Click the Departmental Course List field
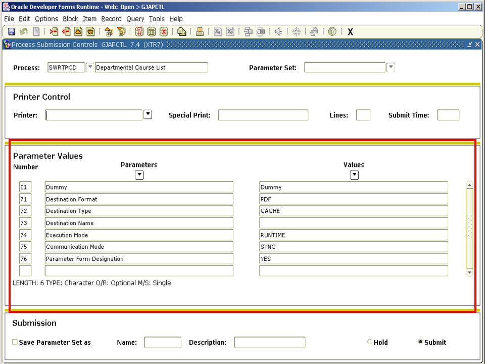Screen dimensions: 485x364 pyautogui.click(x=151, y=67)
